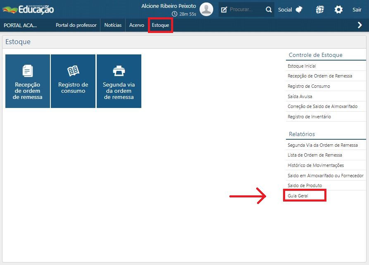Viewport: 369px width, 265px height.
Task: Open the Estoque Inicial link
Action: coord(302,66)
